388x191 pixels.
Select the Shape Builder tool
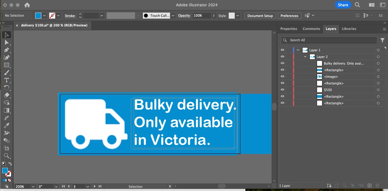[7, 103]
